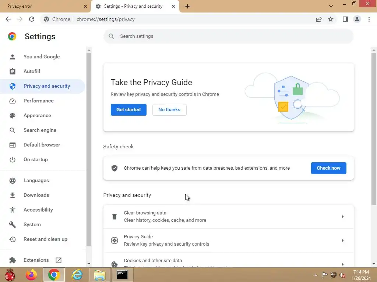Click the compass icon beside Privacy Guide
377x282 pixels.
pyautogui.click(x=114, y=240)
